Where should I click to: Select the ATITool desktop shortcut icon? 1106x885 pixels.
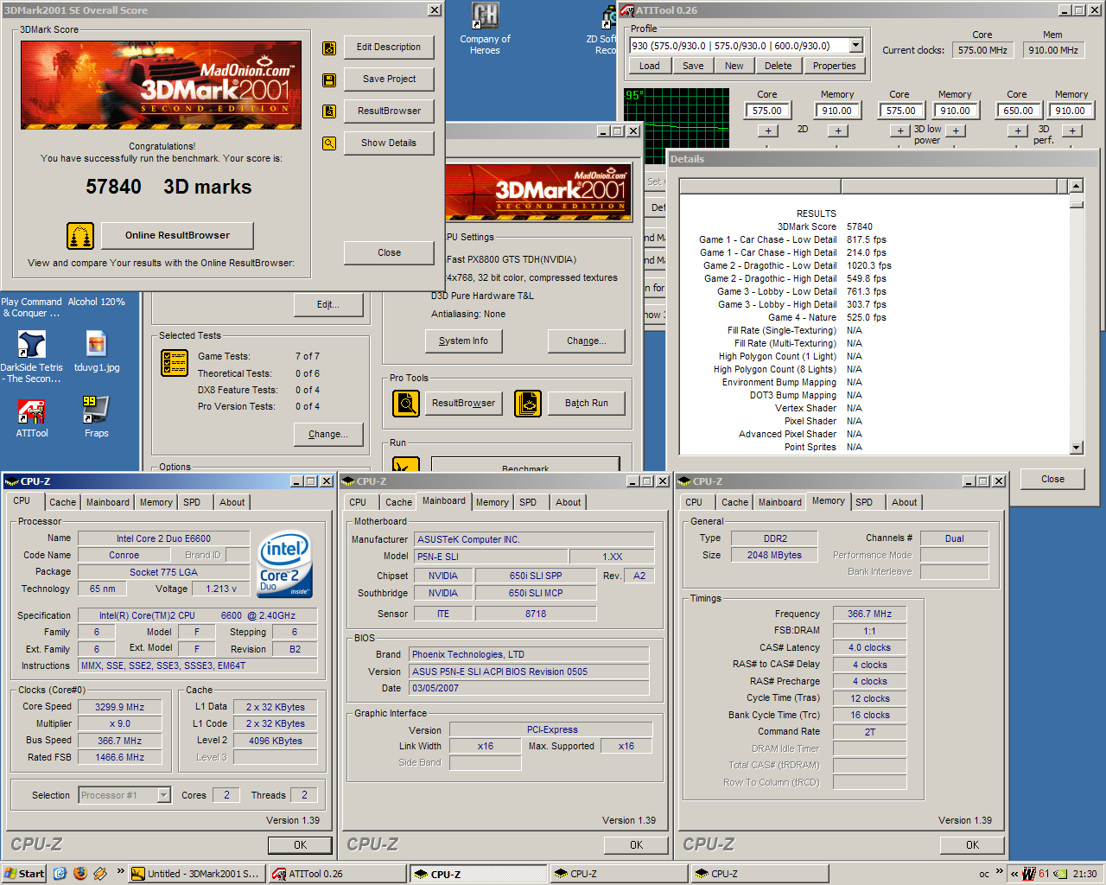point(32,411)
